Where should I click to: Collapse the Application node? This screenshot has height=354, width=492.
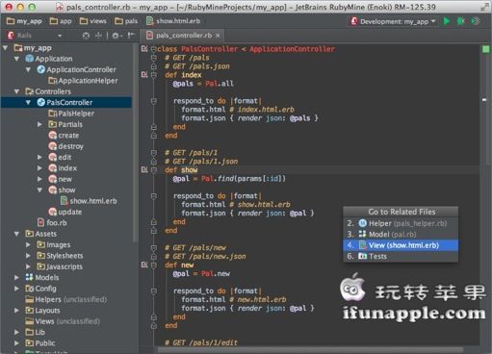point(16,59)
